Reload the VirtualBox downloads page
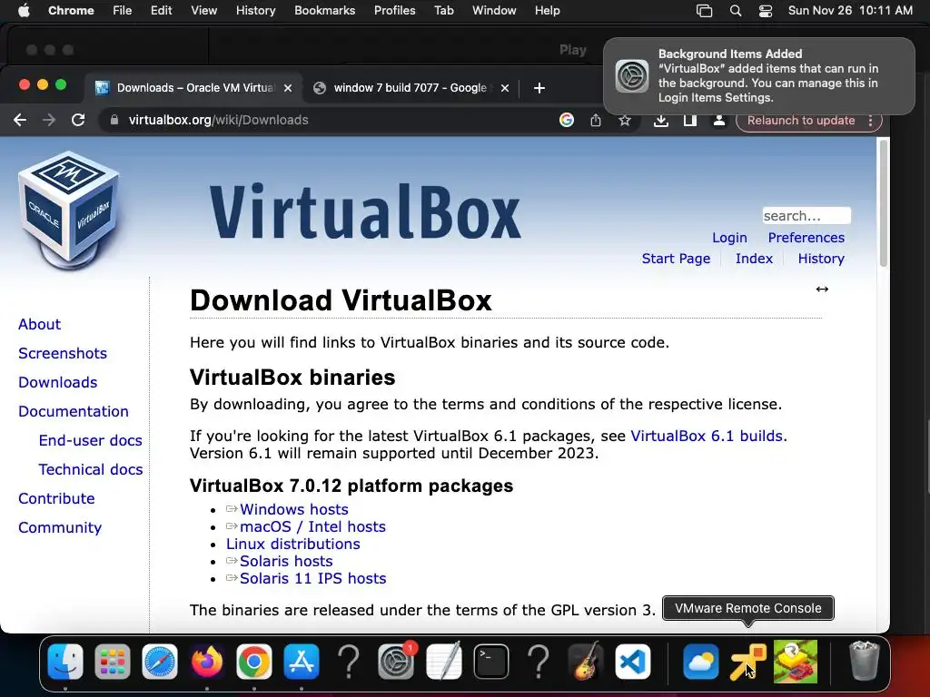This screenshot has width=930, height=697. tap(78, 121)
